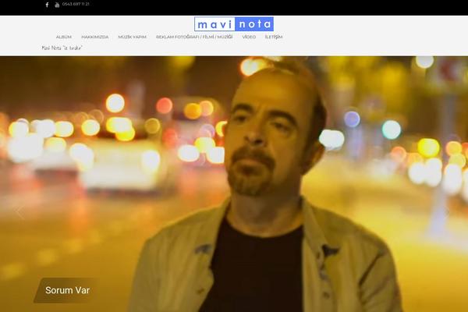Image resolution: width=468 pixels, height=312 pixels.
Task: Open the ALBÜM menu item
Action: coord(64,37)
